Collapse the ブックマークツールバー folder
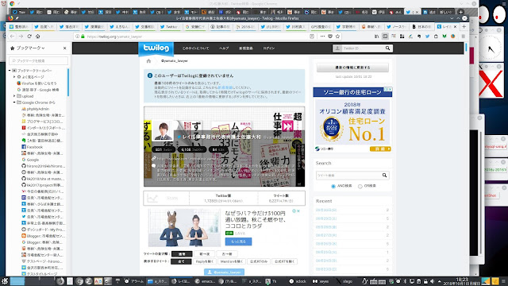508x286 pixels. (10, 71)
